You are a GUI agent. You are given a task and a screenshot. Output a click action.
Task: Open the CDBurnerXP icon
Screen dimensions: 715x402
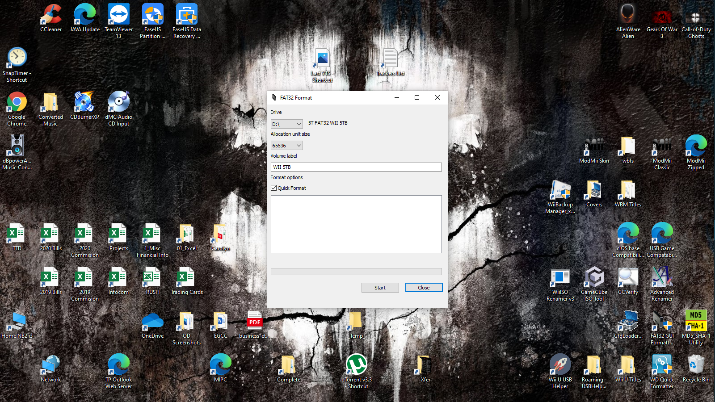85,102
